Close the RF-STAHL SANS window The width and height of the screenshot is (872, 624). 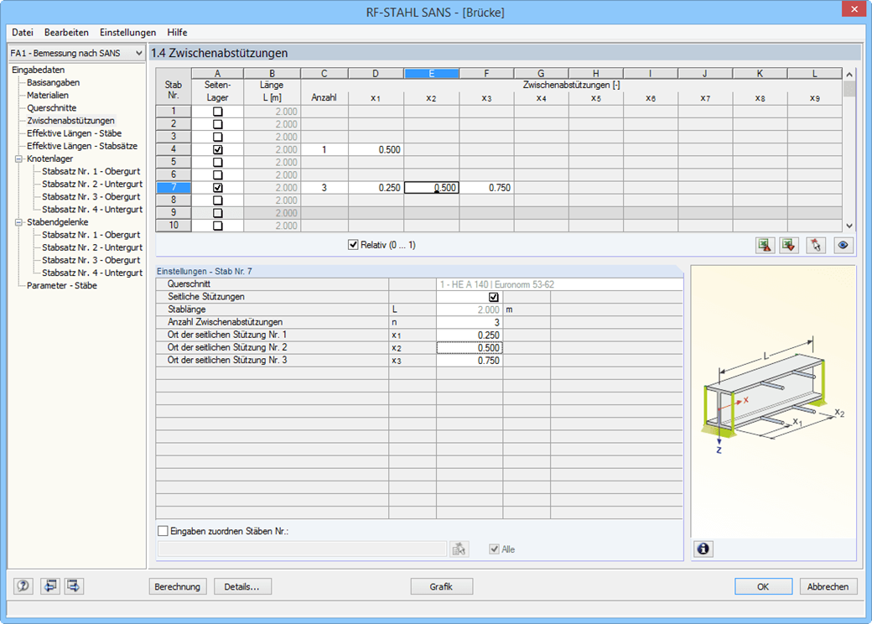coord(854,9)
